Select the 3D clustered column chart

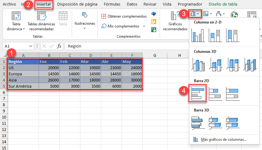coord(198,65)
